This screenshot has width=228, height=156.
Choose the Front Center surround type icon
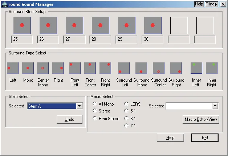[90, 68]
